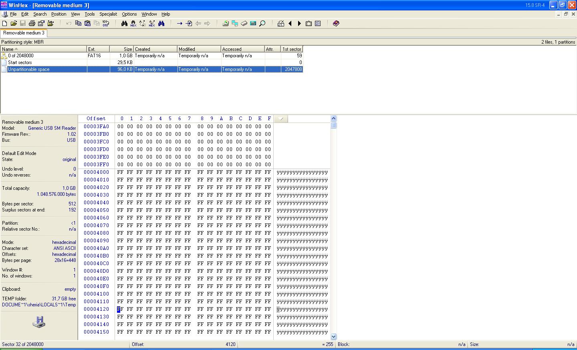Sort directory list by 1st sector column
577x350 pixels.
point(292,49)
